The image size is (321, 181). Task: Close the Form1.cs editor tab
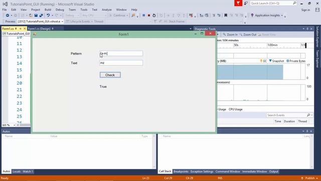25,29
